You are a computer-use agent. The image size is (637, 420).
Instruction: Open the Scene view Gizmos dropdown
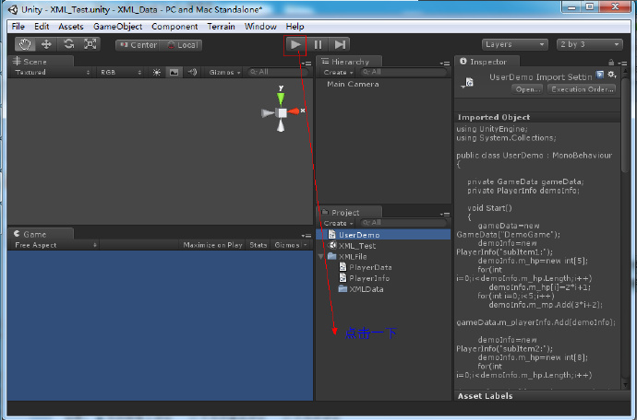[224, 72]
